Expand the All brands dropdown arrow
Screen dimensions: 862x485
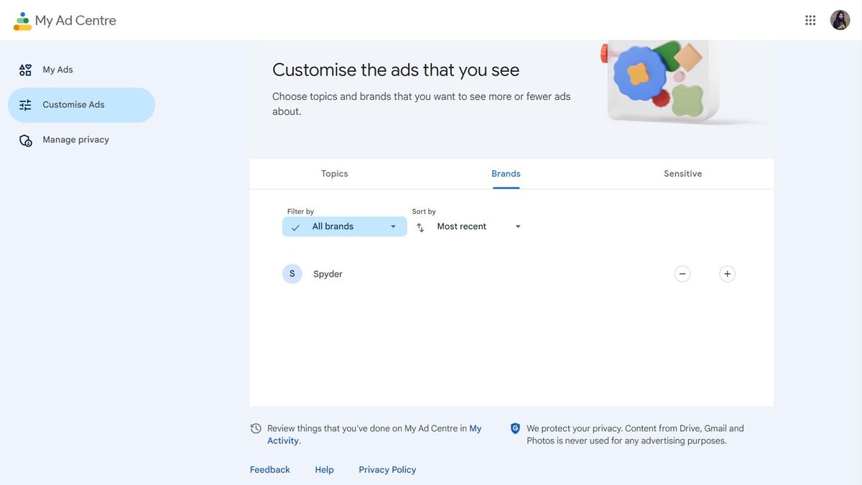[392, 226]
